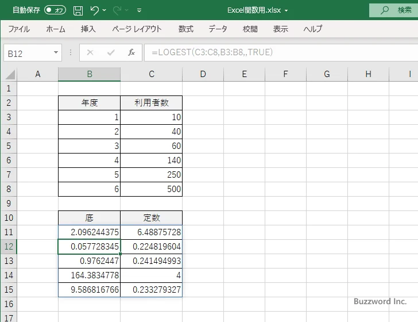Viewport: 418px width, 322px height.
Task: Click the Cancel X formula icon
Action: (90, 52)
